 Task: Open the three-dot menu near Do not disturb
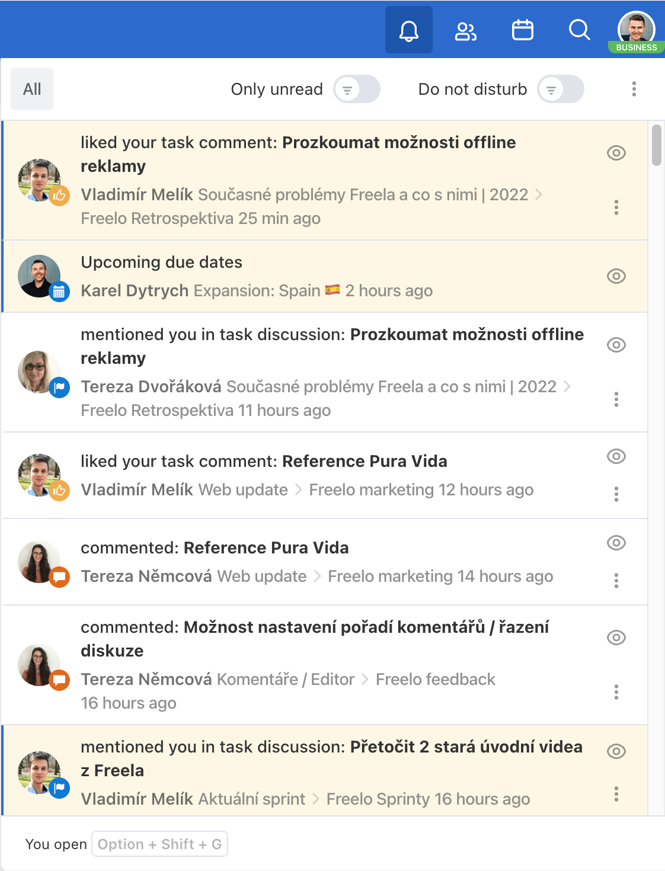coord(634,89)
